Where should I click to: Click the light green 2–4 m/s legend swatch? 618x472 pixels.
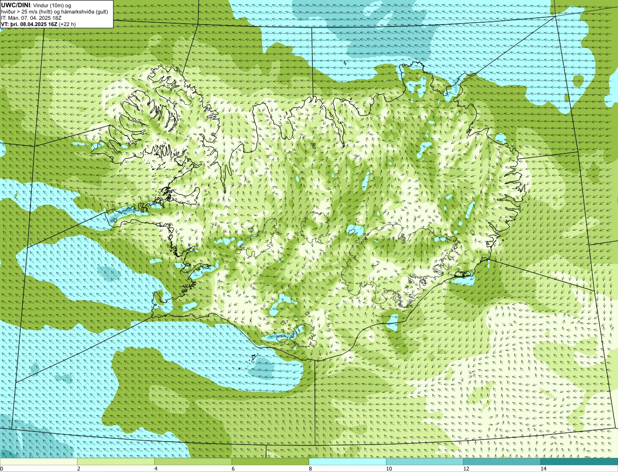coord(116,461)
